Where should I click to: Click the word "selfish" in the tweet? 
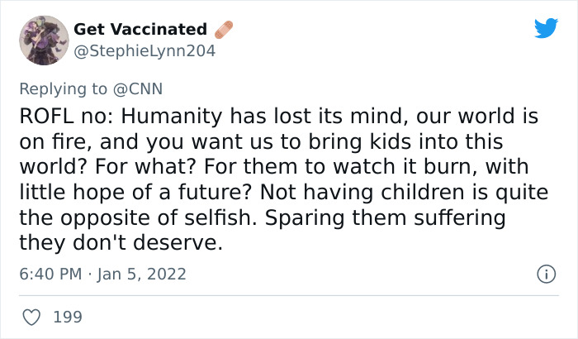click(x=220, y=217)
